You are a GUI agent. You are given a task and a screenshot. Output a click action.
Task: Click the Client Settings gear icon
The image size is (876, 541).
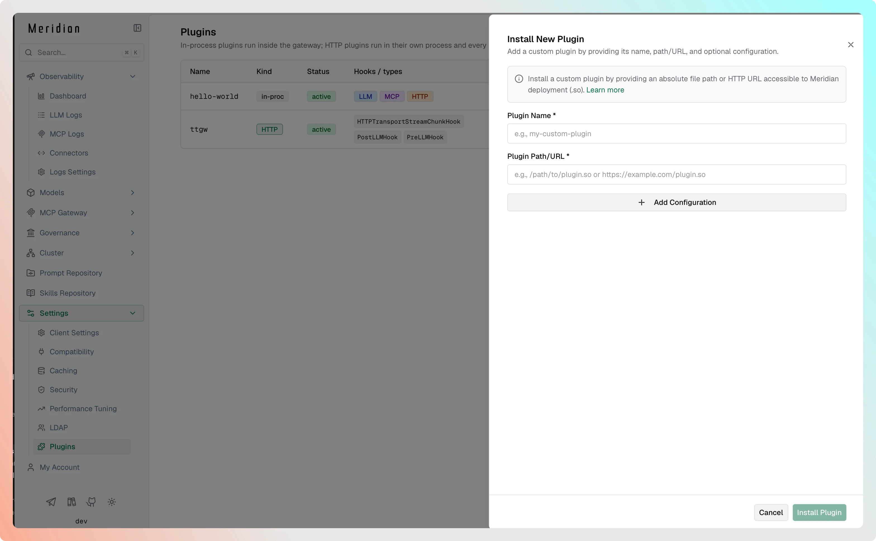[42, 333]
